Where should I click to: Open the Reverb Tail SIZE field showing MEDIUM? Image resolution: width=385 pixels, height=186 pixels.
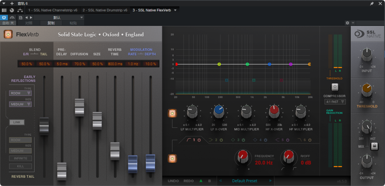(x=20, y=151)
